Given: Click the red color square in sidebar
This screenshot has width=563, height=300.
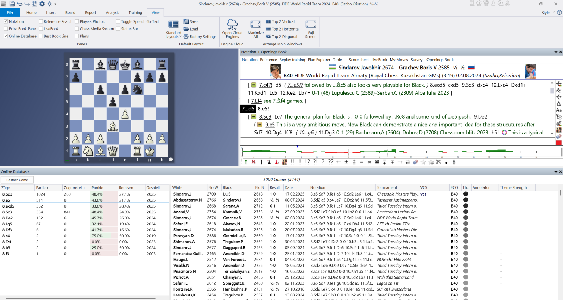Looking at the screenshot, I should click(559, 143).
